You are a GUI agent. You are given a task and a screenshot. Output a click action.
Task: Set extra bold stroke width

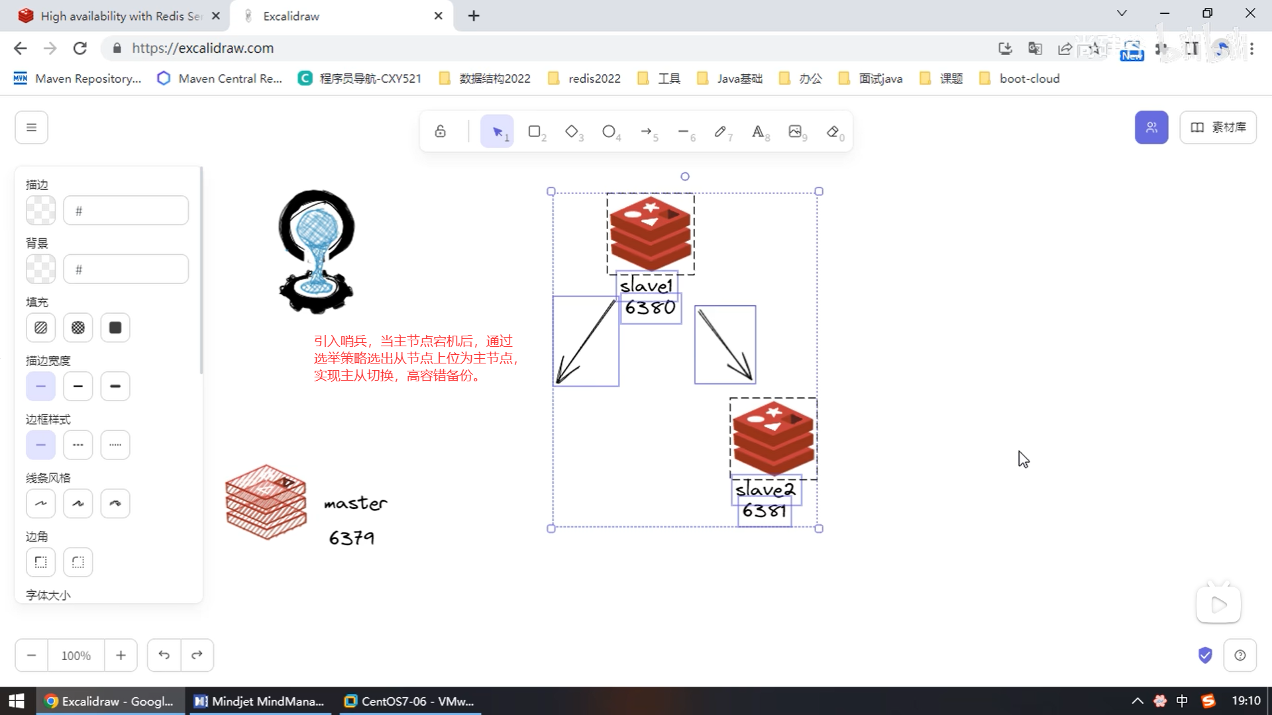115,387
